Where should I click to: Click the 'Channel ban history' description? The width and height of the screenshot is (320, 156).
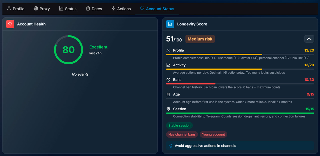[227, 87]
